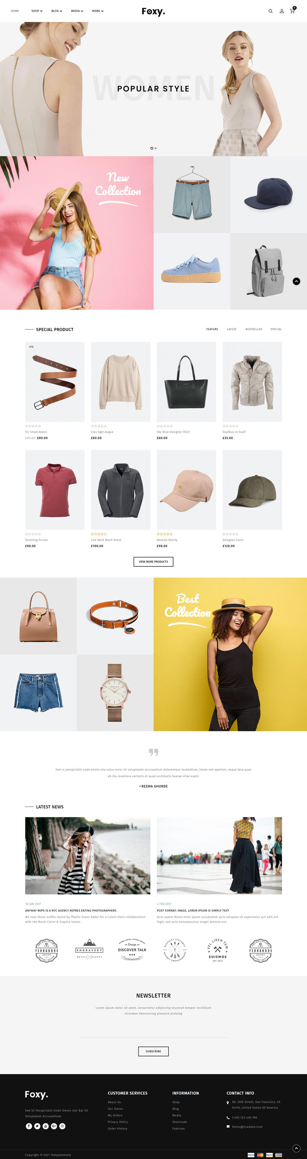
Task: Click the black scroll-to-top arrow beside the backpack
Action: coord(296,281)
